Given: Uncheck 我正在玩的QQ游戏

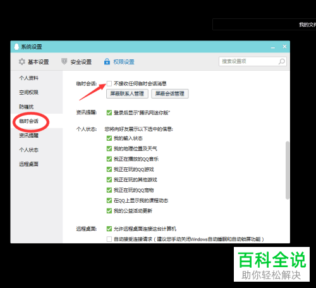Looking at the screenshot, I should (x=109, y=169).
